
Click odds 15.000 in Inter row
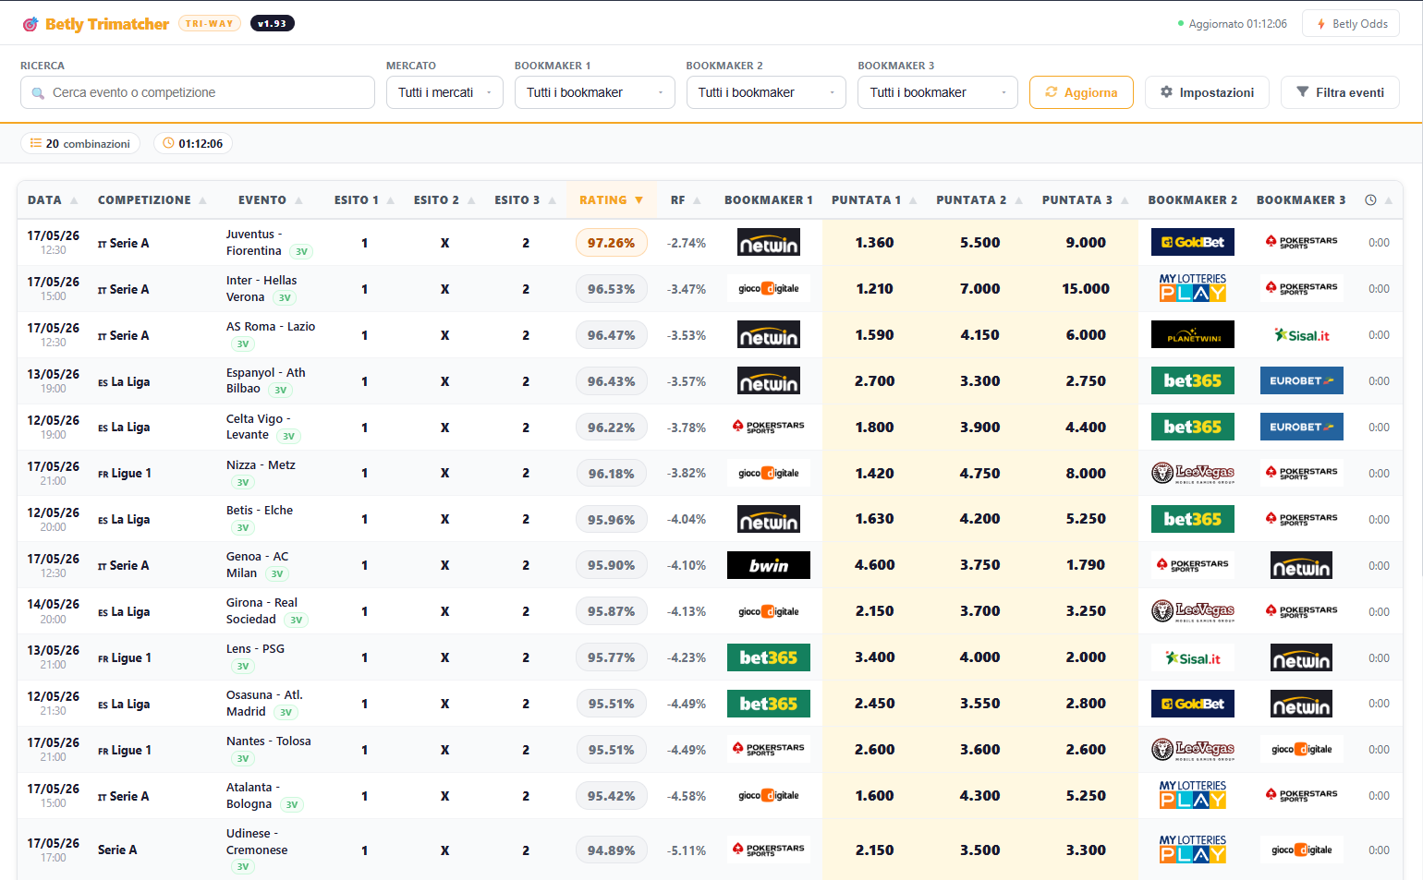tap(1086, 289)
